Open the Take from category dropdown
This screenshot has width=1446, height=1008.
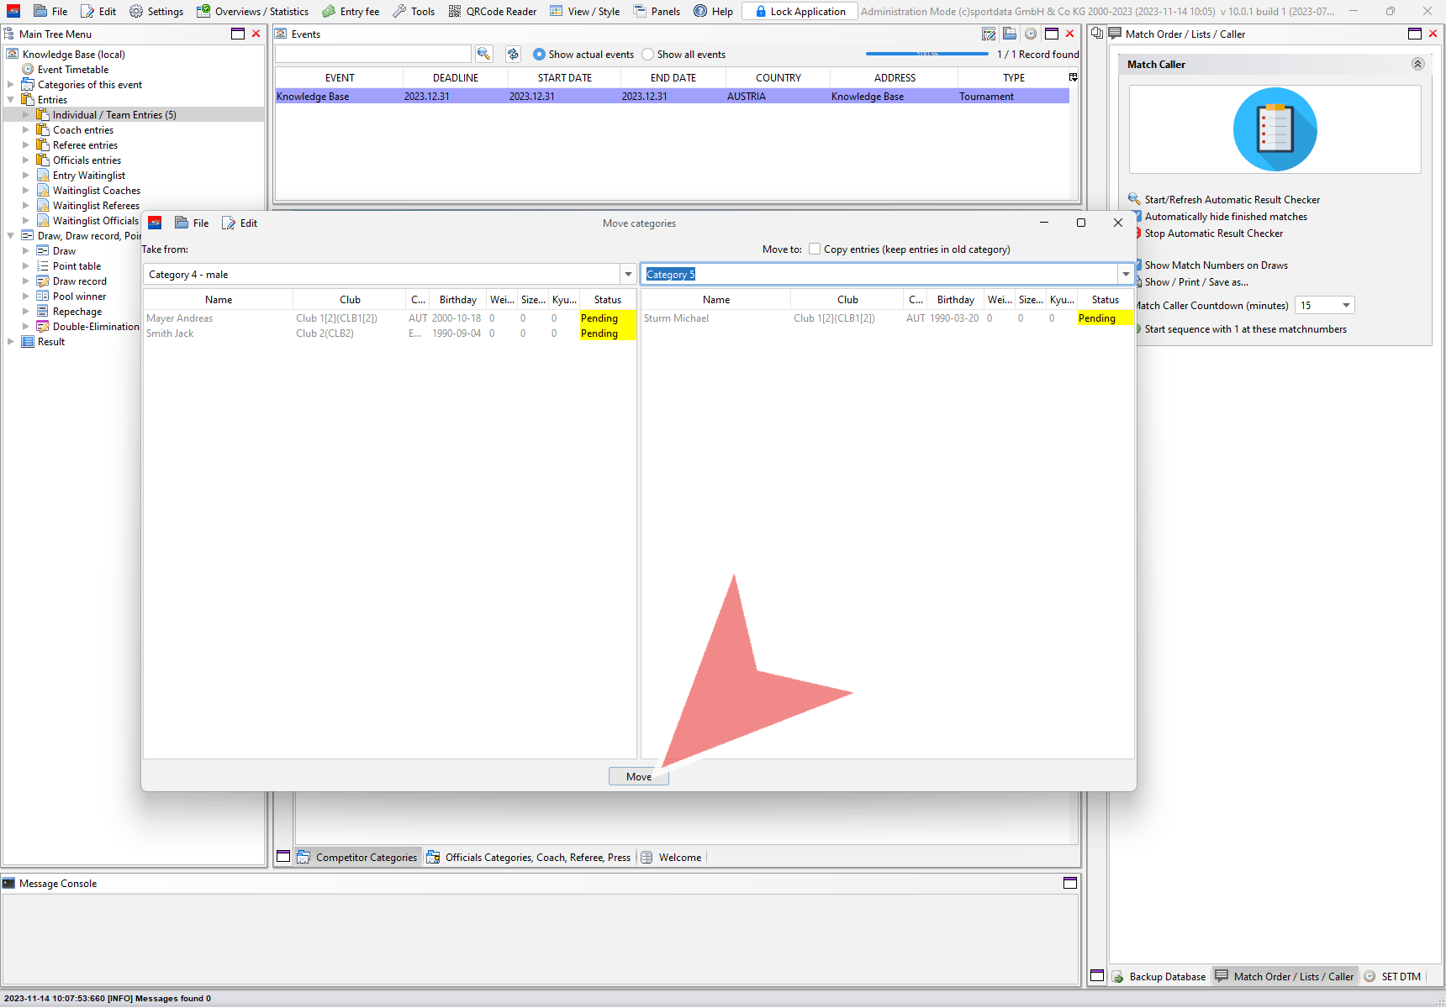click(628, 274)
